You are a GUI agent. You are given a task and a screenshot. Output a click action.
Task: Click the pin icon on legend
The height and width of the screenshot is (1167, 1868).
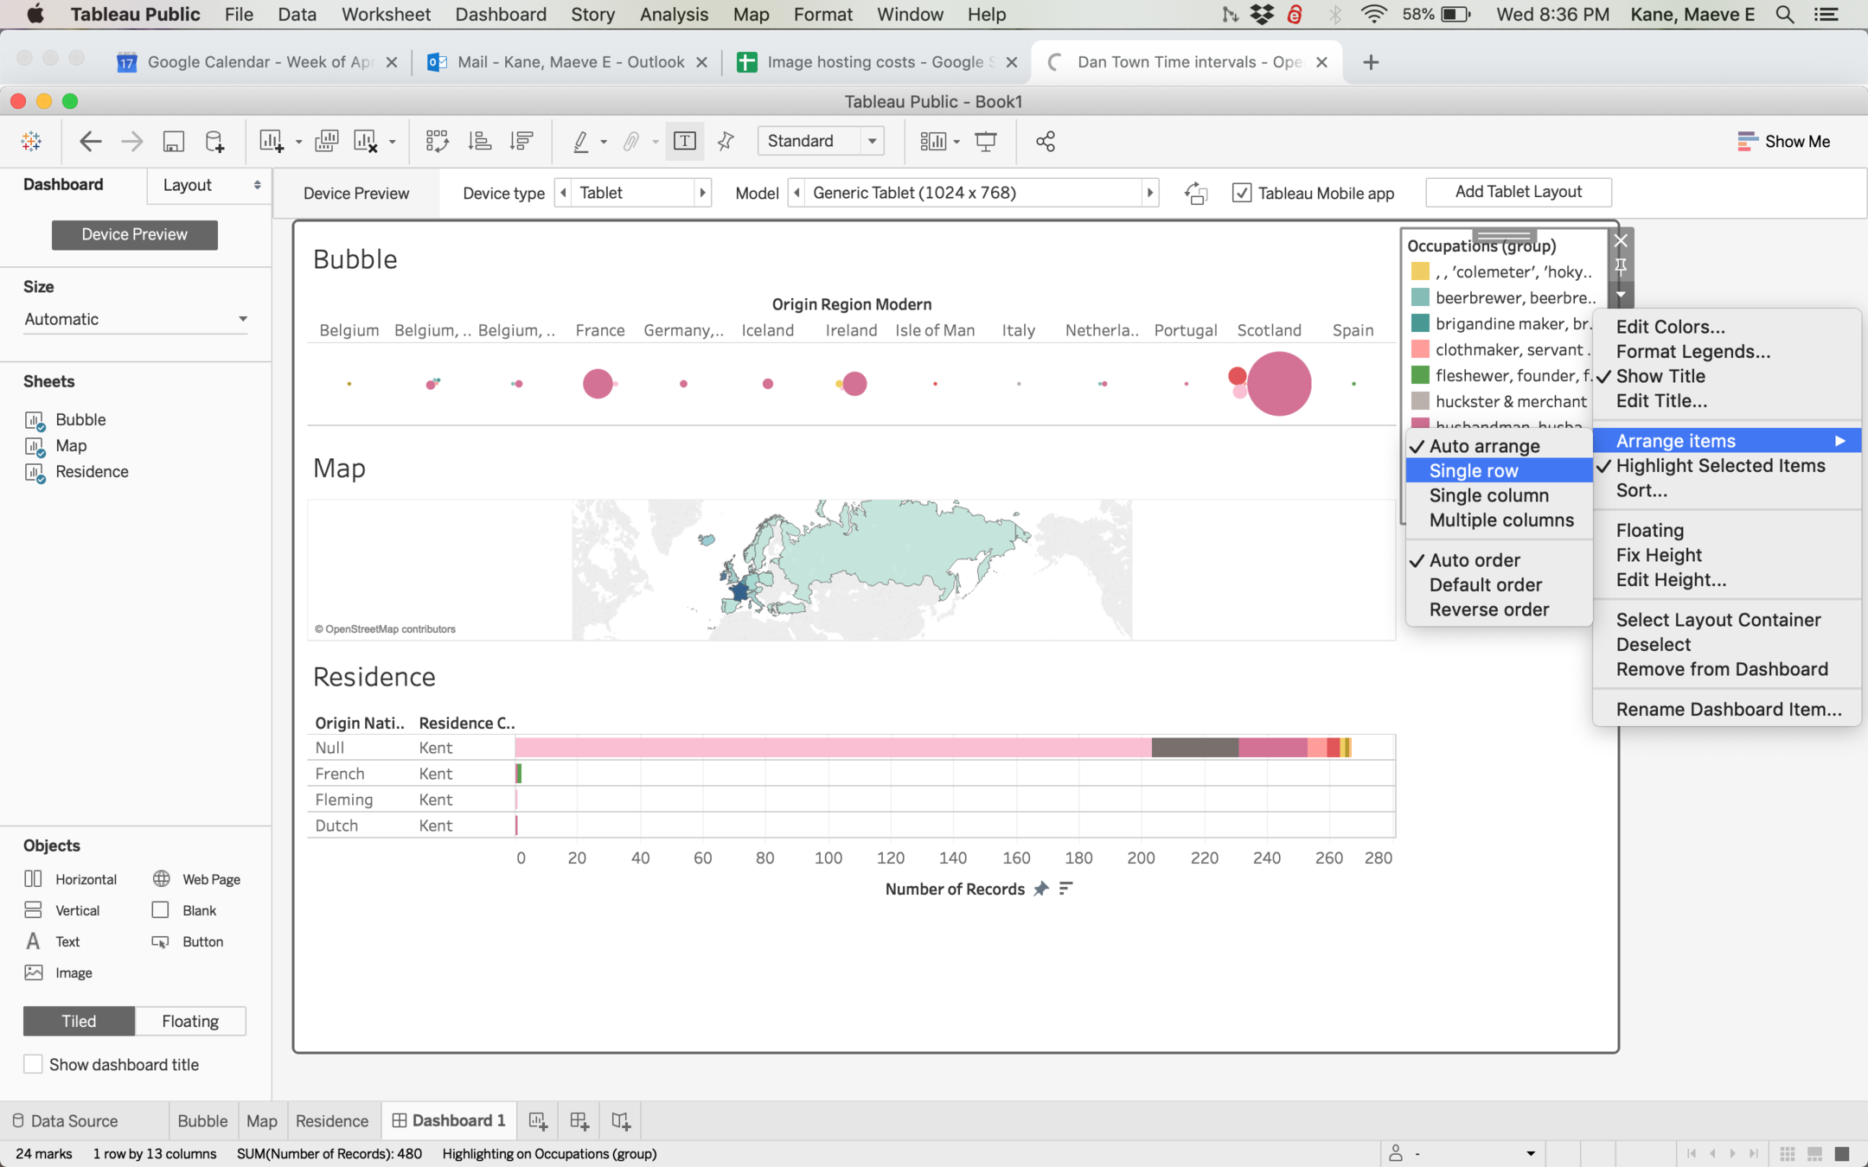[x=1621, y=265]
